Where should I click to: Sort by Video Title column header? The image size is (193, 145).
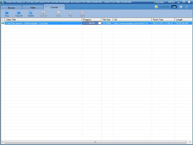[x=43, y=19]
